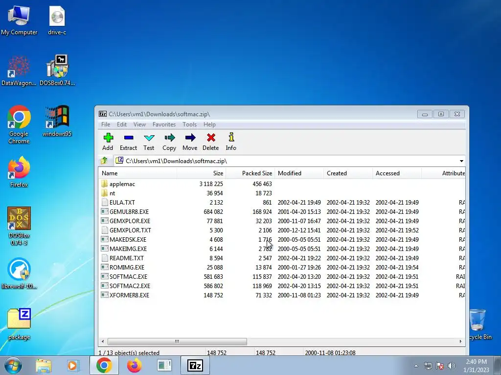
Task: Open Windows Explorer from taskbar
Action: coord(44,365)
